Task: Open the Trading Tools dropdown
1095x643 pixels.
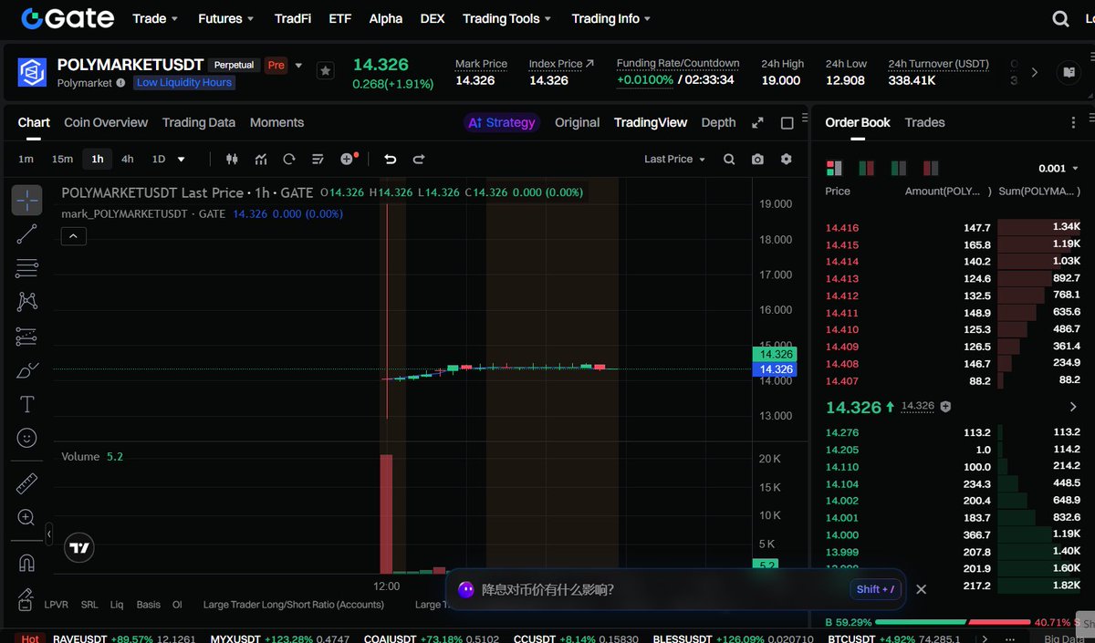Action: click(x=507, y=18)
